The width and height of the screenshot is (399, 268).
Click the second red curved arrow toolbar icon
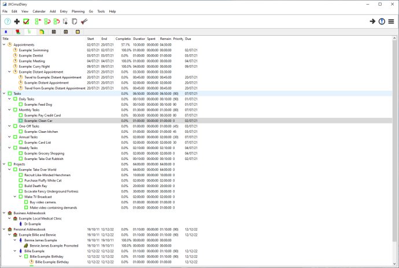click(x=57, y=21)
